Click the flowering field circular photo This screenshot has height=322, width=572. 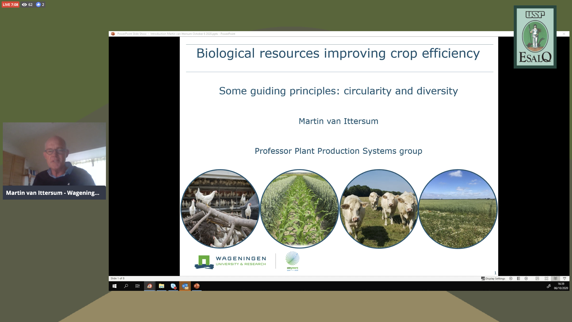point(458,209)
